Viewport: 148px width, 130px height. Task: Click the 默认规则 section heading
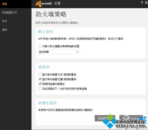coord(46,32)
